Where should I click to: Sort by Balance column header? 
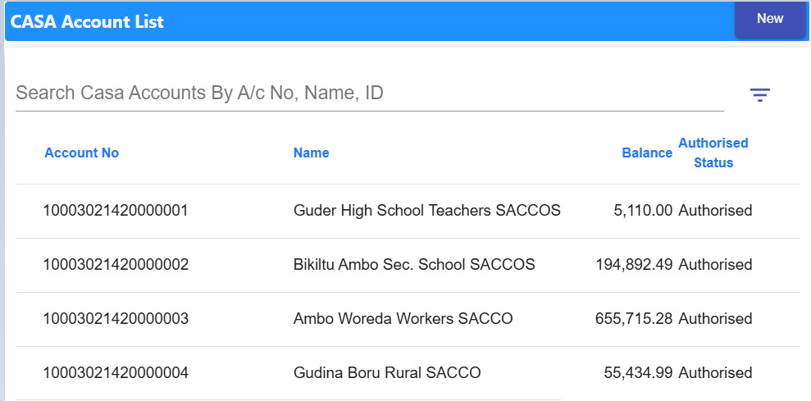(647, 153)
